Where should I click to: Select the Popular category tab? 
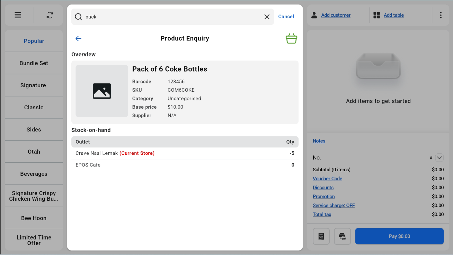pyautogui.click(x=34, y=41)
